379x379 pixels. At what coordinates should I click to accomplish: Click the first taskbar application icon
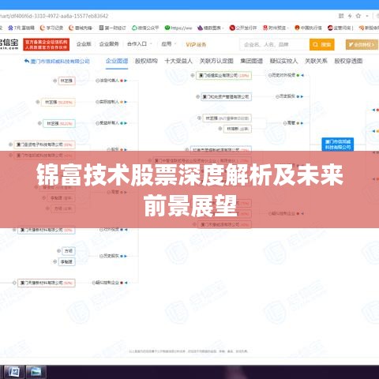pos(13,372)
